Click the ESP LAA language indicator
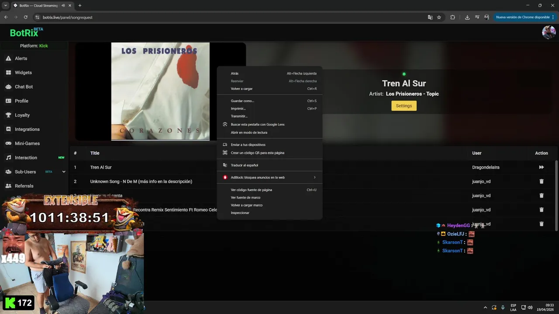The height and width of the screenshot is (314, 559). tap(513, 307)
